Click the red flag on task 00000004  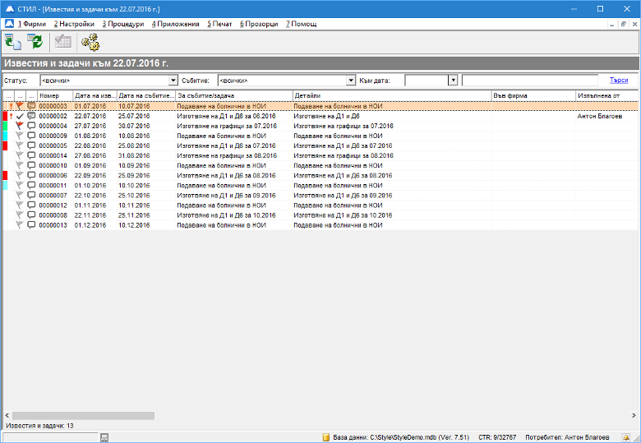tap(20, 126)
